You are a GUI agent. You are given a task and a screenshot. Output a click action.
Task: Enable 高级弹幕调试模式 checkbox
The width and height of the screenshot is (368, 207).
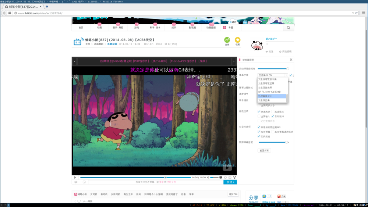point(272,132)
